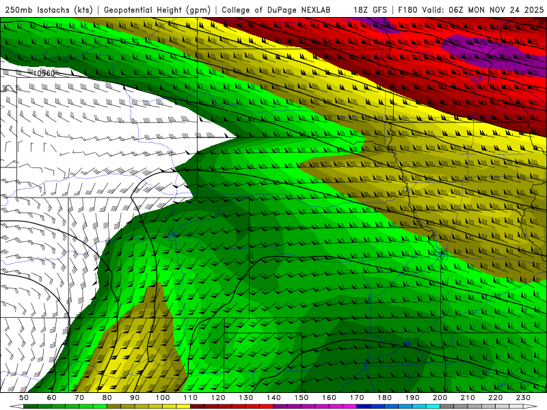Click the legend value 80
Image resolution: width=547 pixels, height=410 pixels.
[107, 398]
